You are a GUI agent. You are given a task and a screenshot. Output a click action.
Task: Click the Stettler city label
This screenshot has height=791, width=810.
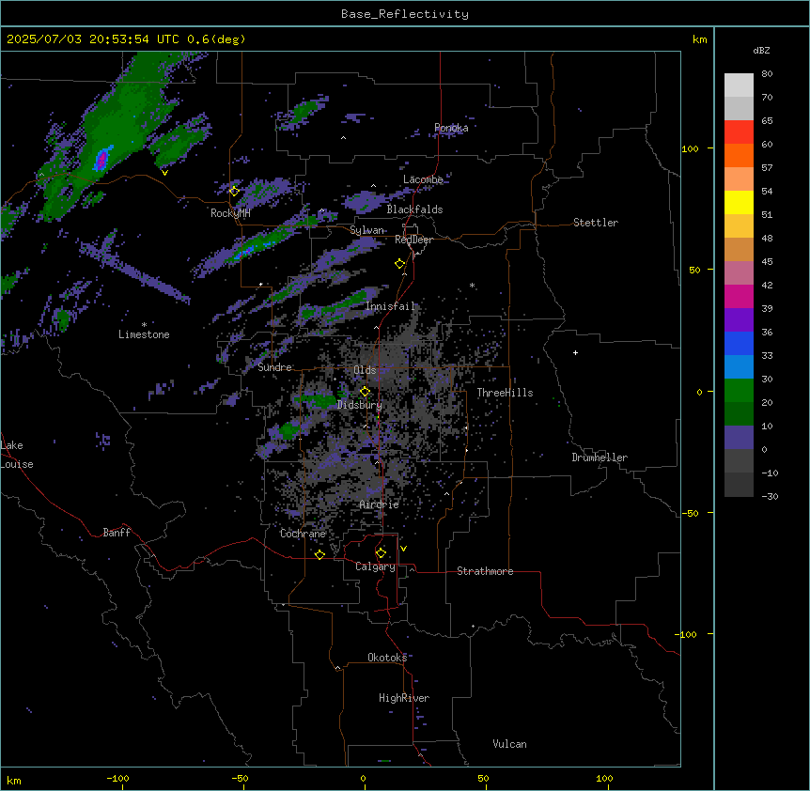596,223
